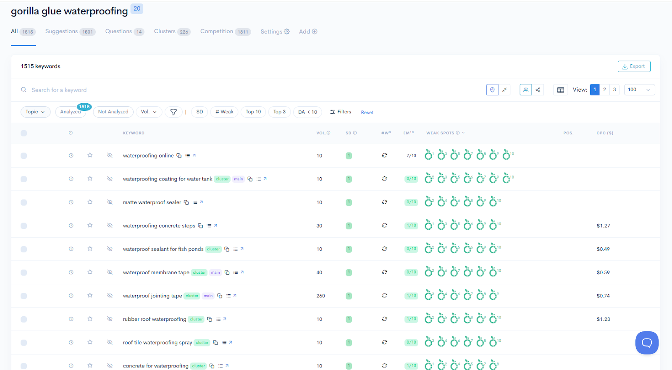Sort by the Weak Spots column chevron
This screenshot has width=672, height=370.
pos(463,133)
